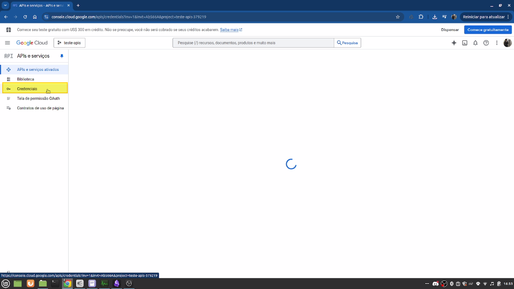Bookmark this page with star icon
514x289 pixels.
tap(398, 17)
